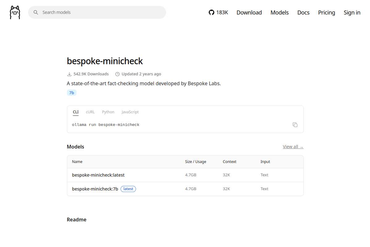Screen dimensions: 370x247
Task: Click 32K in the bespoke-minicheck:7b row
Action: pyautogui.click(x=226, y=189)
